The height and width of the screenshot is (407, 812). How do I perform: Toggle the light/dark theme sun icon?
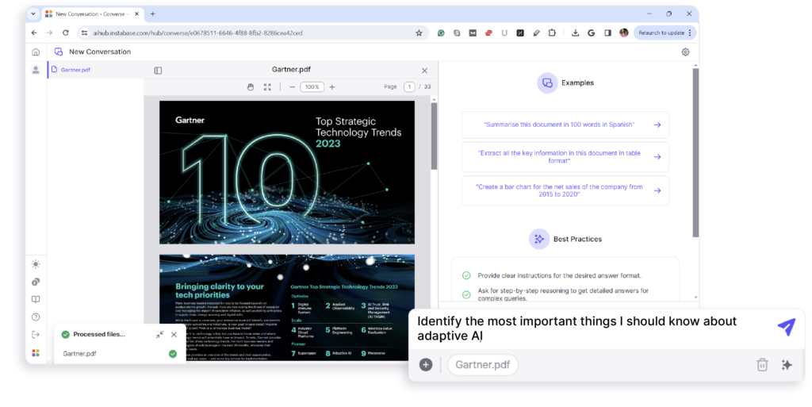[x=36, y=264]
